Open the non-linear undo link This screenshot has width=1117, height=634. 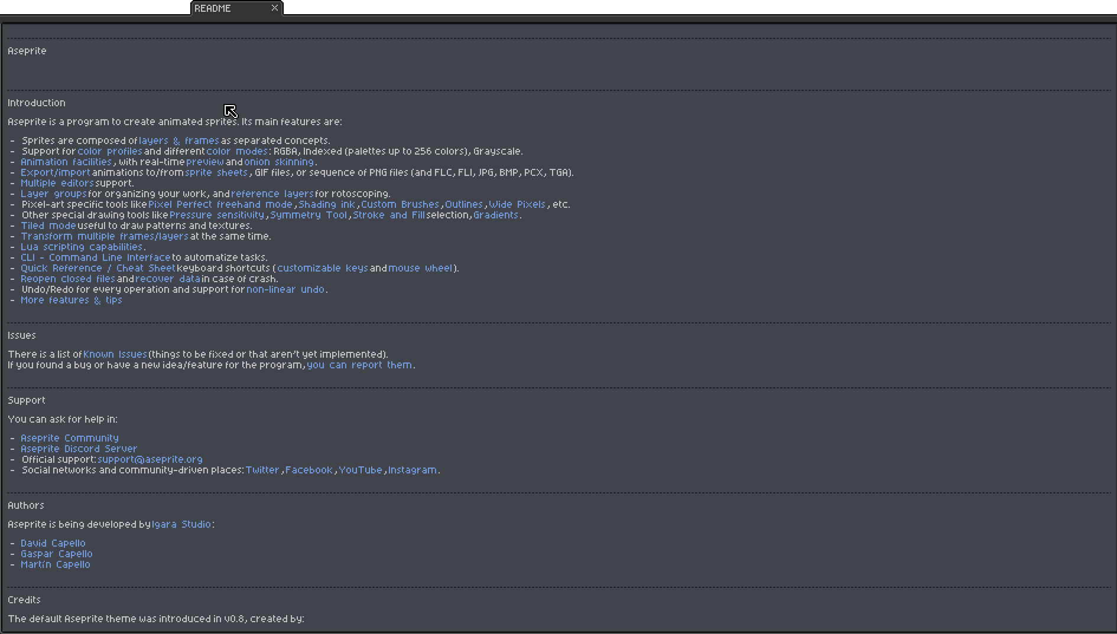tap(285, 289)
